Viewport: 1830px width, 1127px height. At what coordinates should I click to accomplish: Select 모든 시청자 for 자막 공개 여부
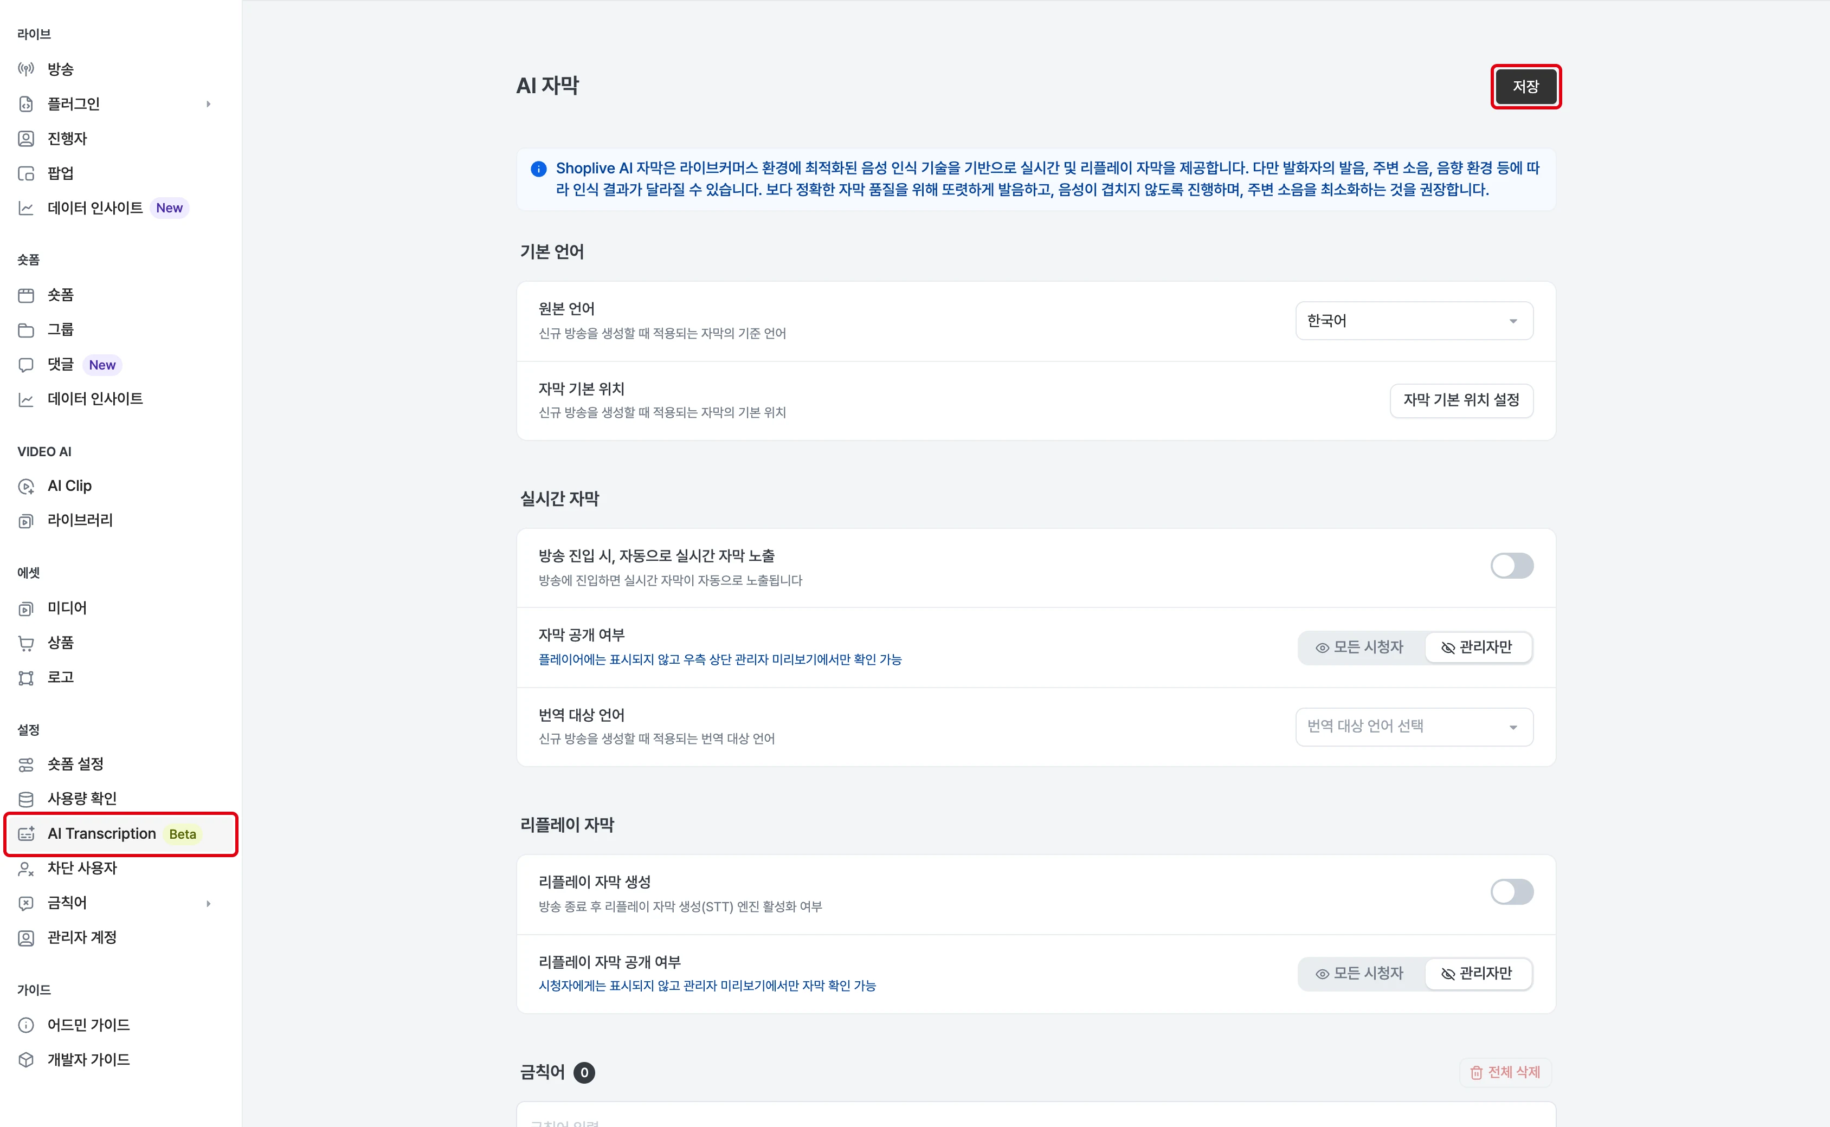(1360, 647)
